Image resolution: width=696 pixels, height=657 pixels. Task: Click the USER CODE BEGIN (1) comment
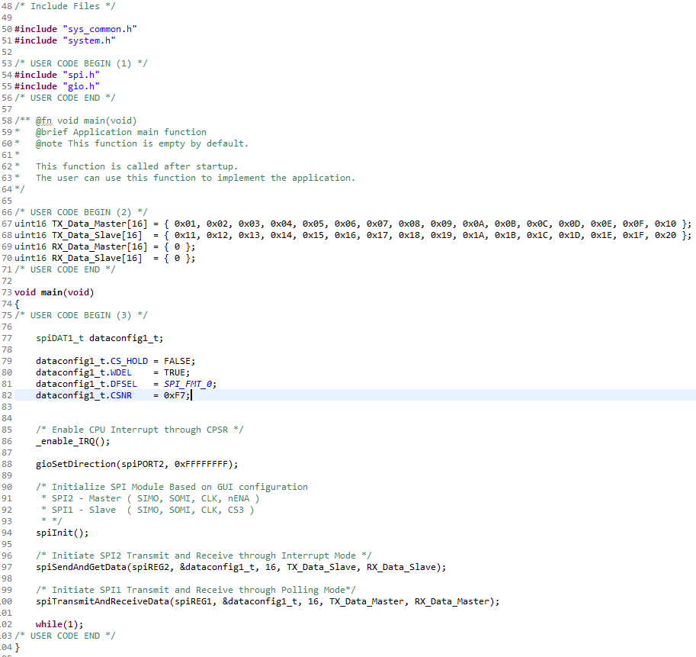pyautogui.click(x=81, y=63)
